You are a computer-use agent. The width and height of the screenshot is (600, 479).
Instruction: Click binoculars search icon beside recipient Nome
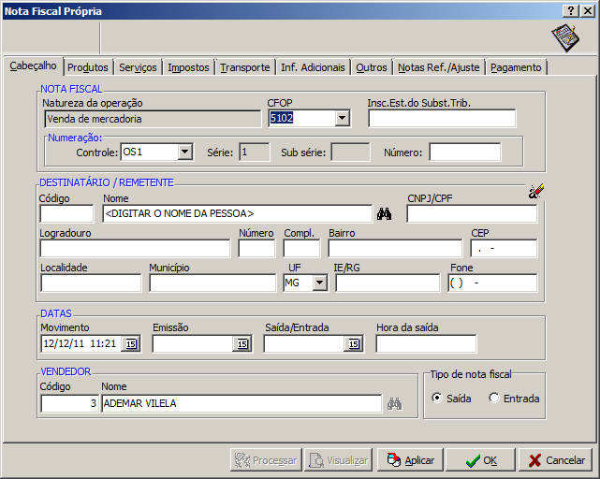point(384,214)
